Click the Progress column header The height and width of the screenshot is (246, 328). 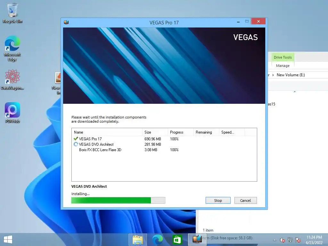(x=181, y=132)
